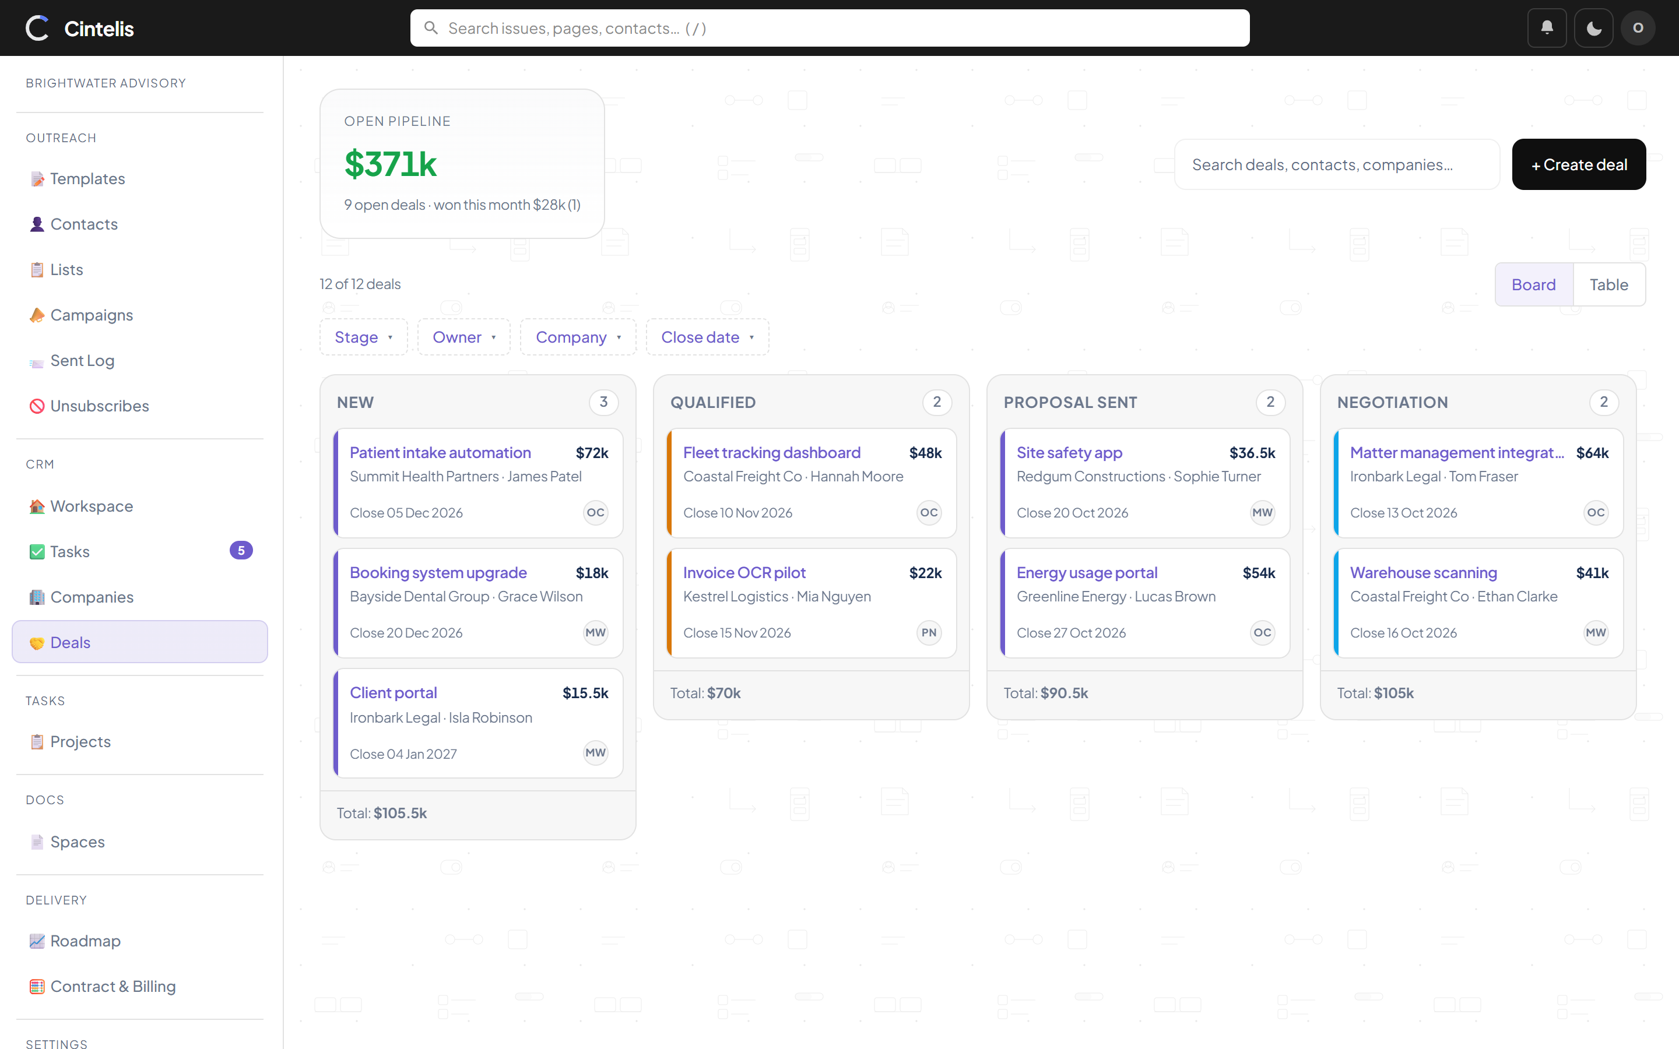The height and width of the screenshot is (1049, 1679).
Task: Open Projects in the sidebar
Action: 139,742
